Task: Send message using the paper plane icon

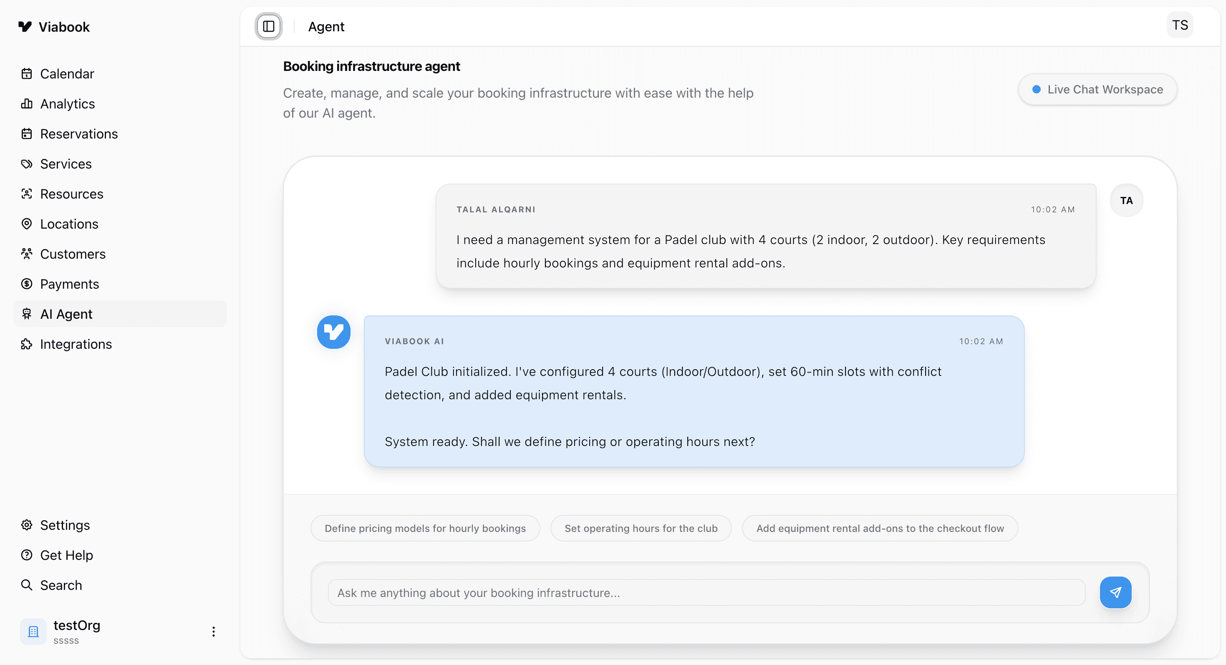Action: [x=1115, y=592]
